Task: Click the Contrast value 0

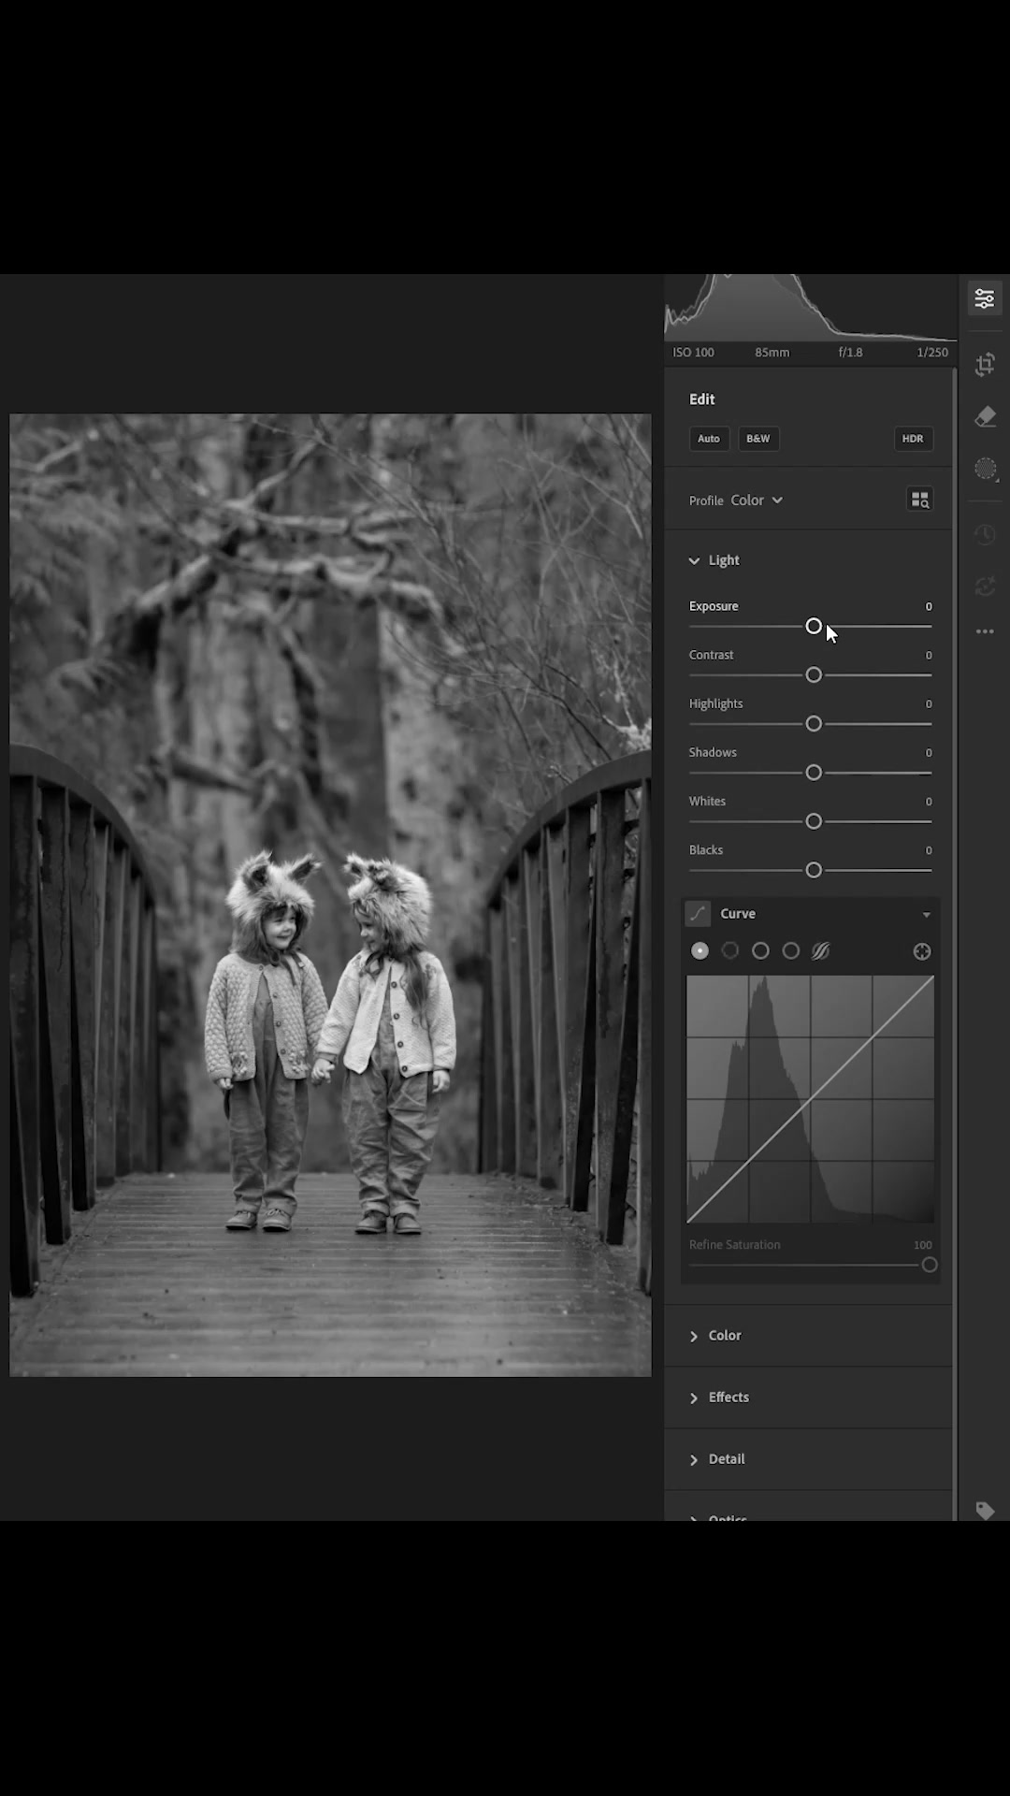Action: 929,656
